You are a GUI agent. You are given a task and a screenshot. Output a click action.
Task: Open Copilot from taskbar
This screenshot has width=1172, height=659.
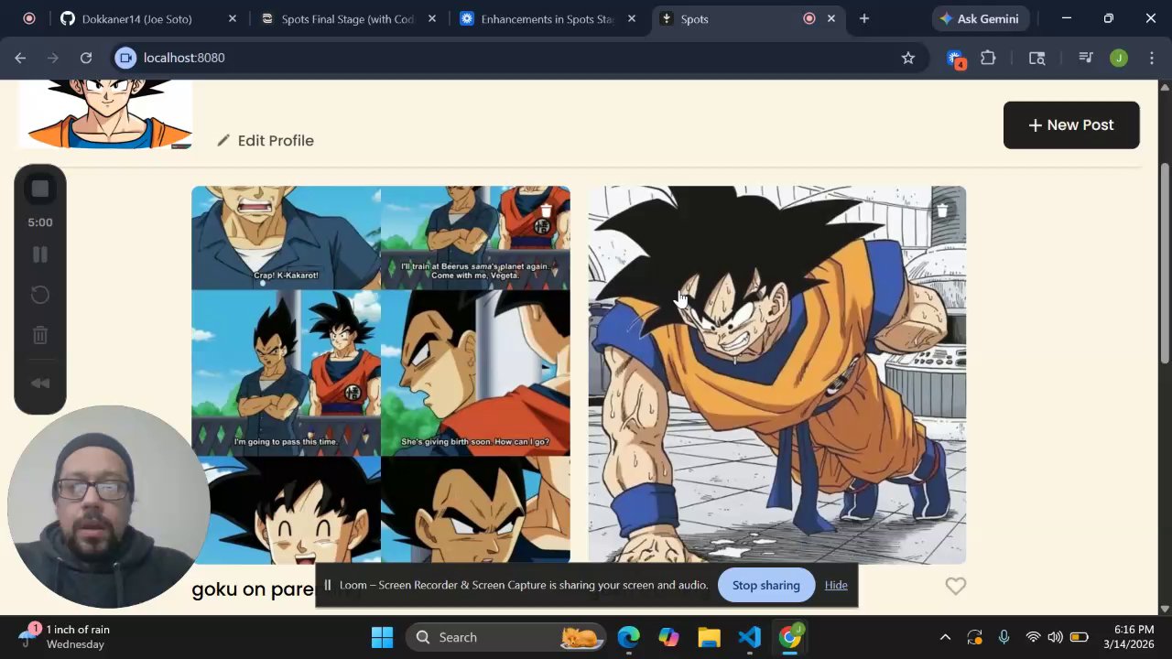669,637
